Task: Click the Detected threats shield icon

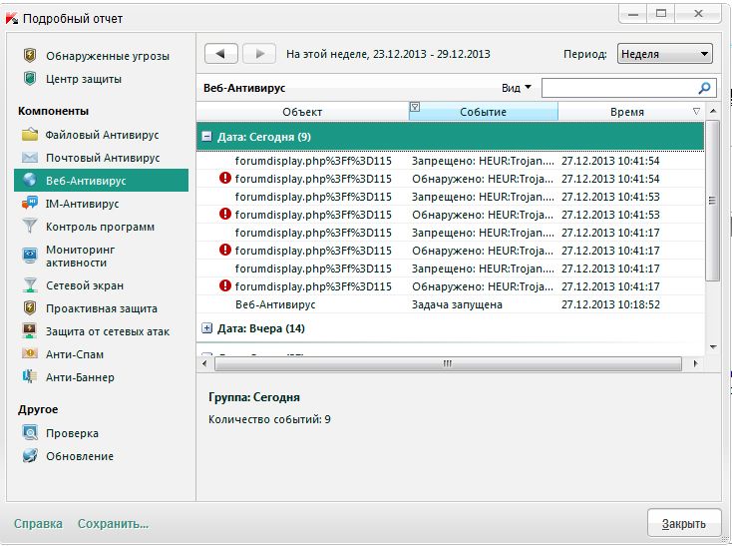Action: 29,55
